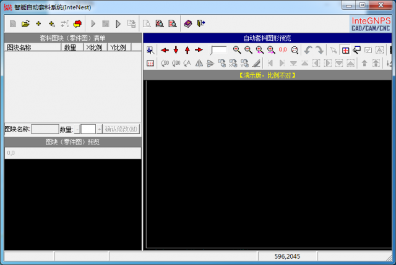
Task: Open a file with the folder icon
Action: 25,23
